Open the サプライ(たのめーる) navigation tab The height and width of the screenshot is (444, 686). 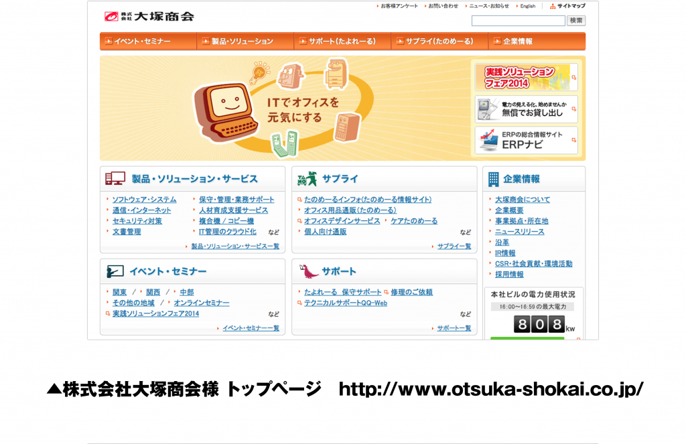point(439,42)
